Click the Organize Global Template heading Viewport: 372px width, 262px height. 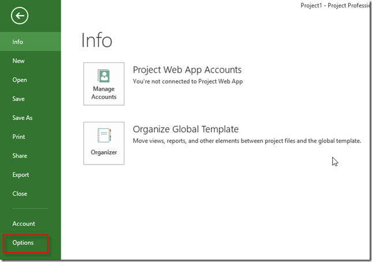tap(185, 129)
